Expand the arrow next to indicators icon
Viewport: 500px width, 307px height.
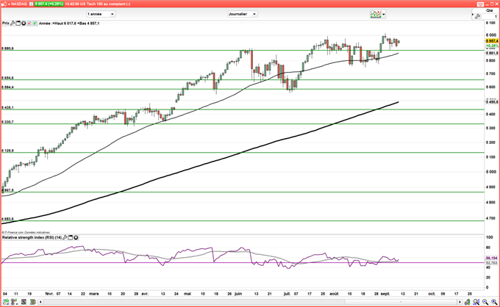pyautogui.click(x=384, y=15)
